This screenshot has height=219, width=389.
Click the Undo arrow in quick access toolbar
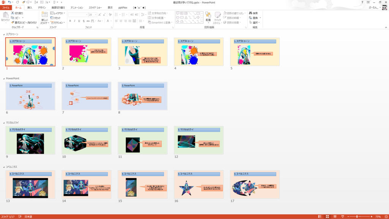[x=9, y=2]
